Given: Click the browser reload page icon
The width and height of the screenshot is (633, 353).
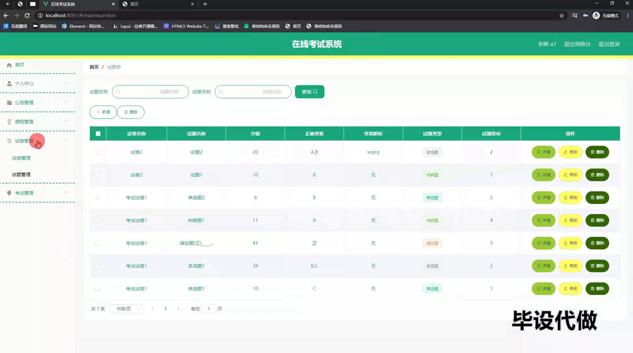Looking at the screenshot, I should [x=27, y=15].
